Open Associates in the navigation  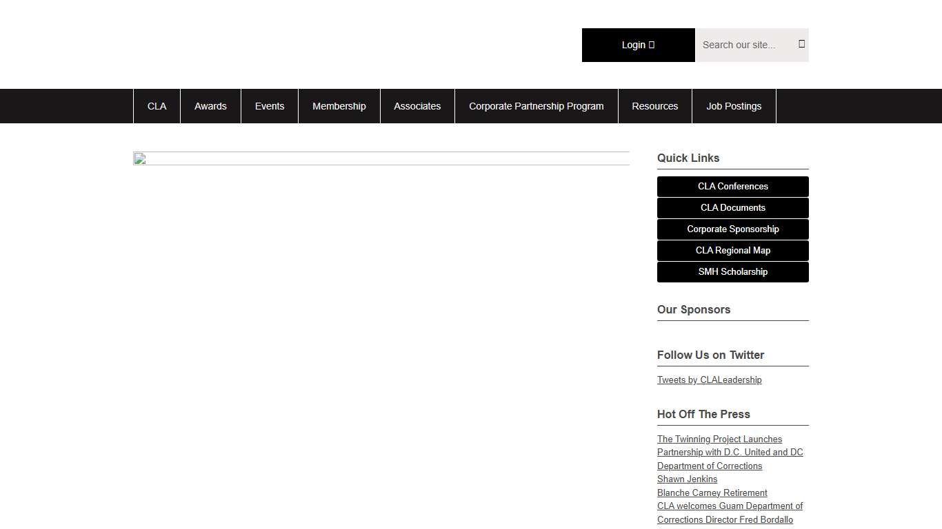[x=417, y=106]
